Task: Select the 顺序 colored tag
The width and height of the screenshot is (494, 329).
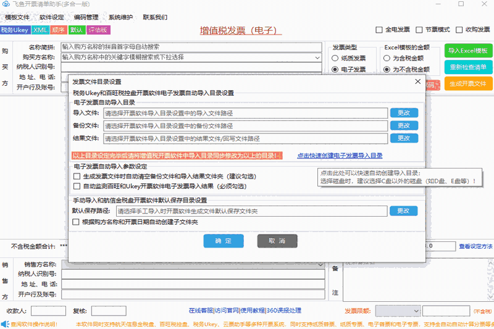Action: click(x=59, y=30)
